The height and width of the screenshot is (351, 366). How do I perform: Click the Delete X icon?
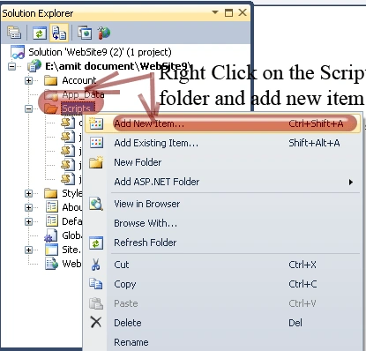[96, 322]
